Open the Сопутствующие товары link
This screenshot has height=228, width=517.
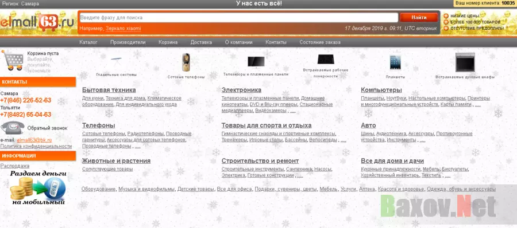coord(107,169)
